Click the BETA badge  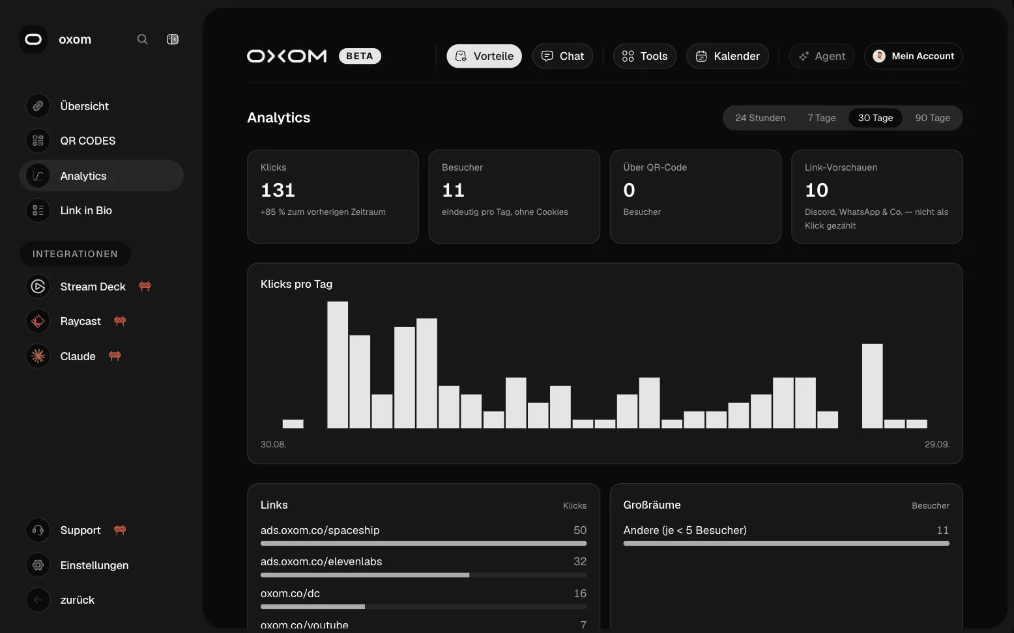360,56
